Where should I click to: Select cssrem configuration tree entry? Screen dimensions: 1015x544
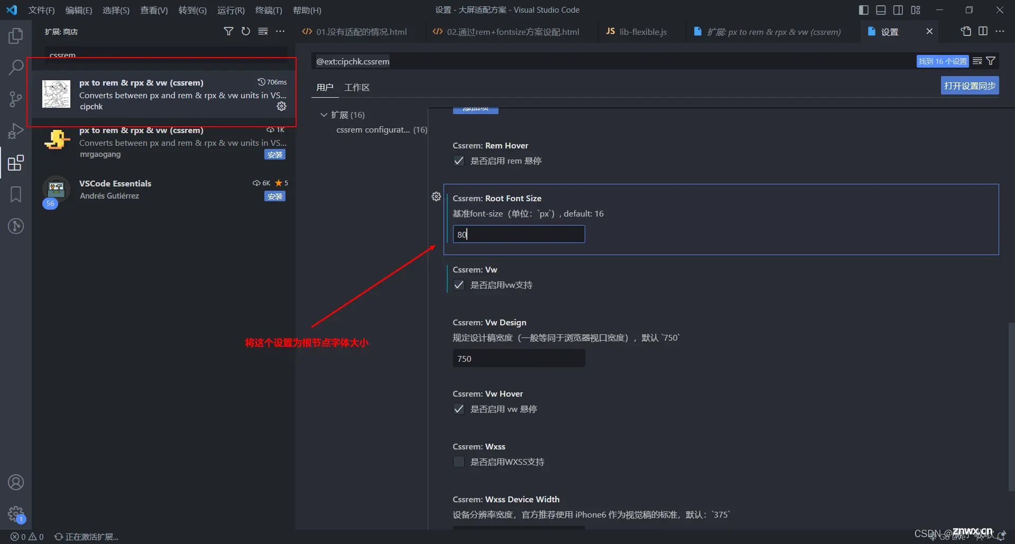coord(381,129)
